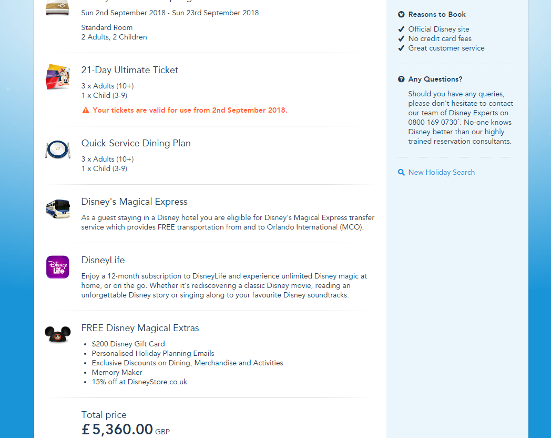Click the £5,360.00 total price amount

pyautogui.click(x=117, y=430)
